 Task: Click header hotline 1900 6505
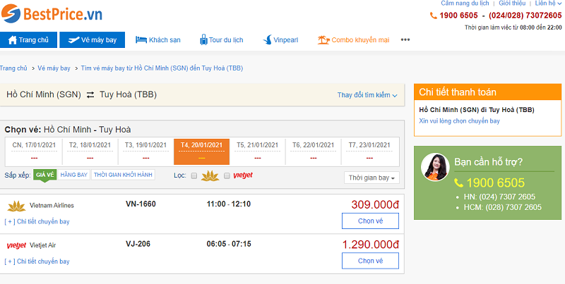tap(458, 16)
